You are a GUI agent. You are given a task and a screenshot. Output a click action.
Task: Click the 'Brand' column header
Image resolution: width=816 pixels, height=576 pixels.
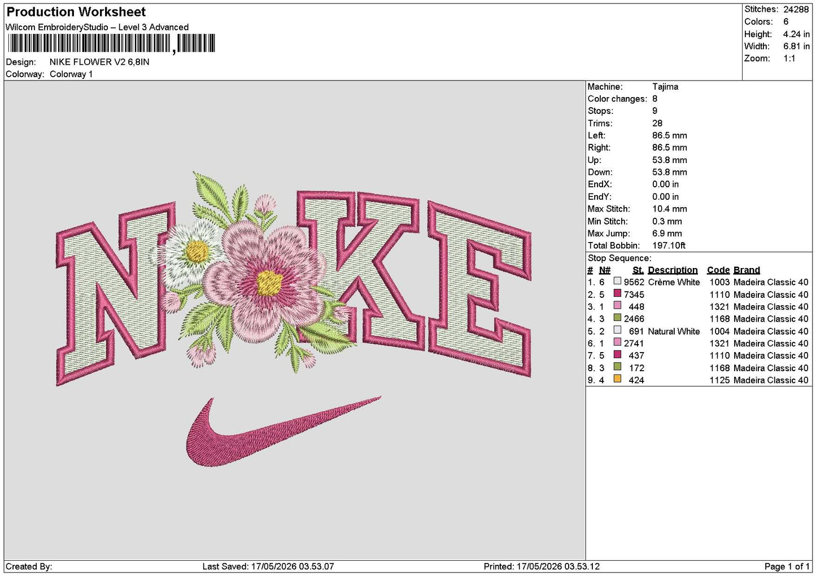pyautogui.click(x=747, y=270)
